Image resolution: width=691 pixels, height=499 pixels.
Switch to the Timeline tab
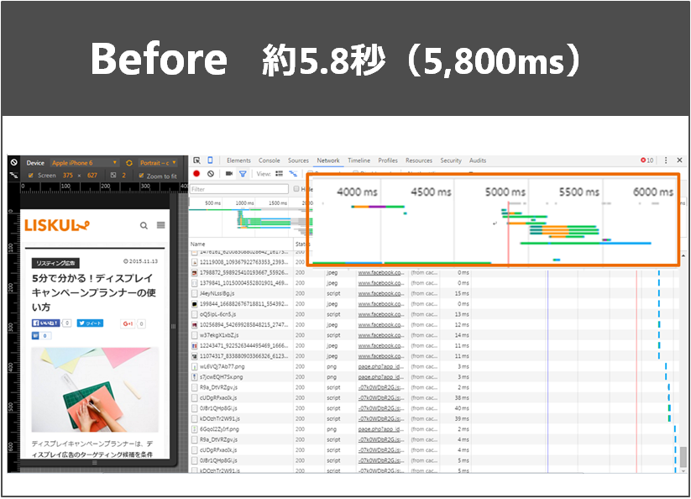pos(359,160)
